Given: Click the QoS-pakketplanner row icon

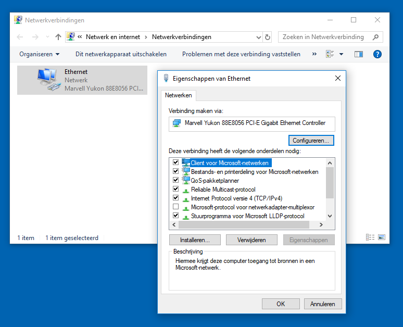Looking at the screenshot, I should tap(186, 180).
